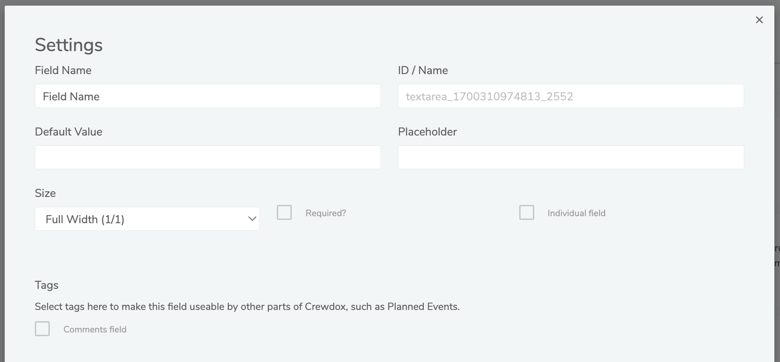Screen dimensions: 780x362
Task: Click the chevron arrow on Size dropdown
Action: click(x=252, y=219)
